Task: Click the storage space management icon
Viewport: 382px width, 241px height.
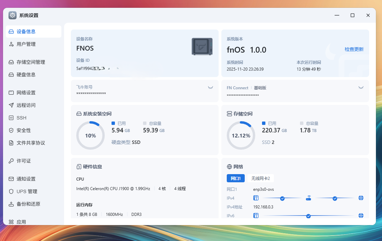Action: point(11,62)
